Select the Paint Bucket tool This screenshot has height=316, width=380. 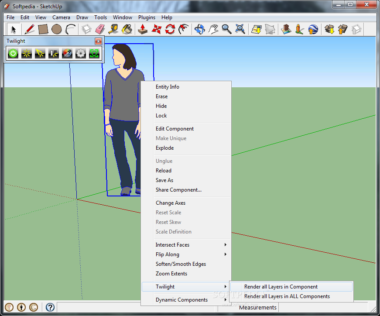pos(127,29)
